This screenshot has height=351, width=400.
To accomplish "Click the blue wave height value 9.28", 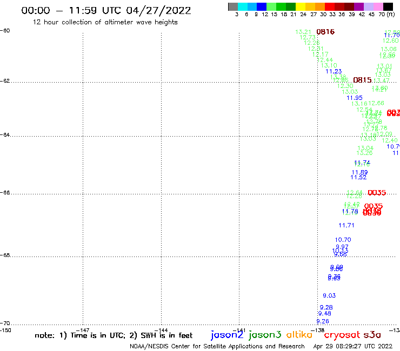I will (x=326, y=307).
